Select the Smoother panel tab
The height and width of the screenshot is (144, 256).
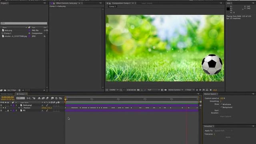point(208,126)
